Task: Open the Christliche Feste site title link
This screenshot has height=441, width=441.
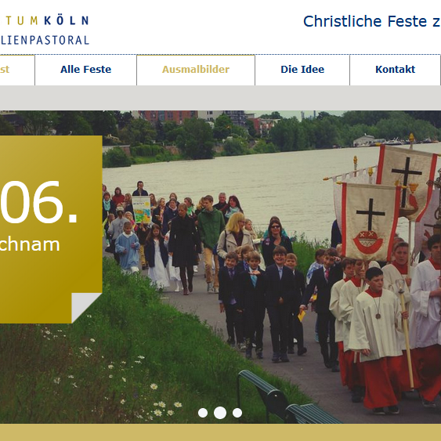Action: click(372, 21)
